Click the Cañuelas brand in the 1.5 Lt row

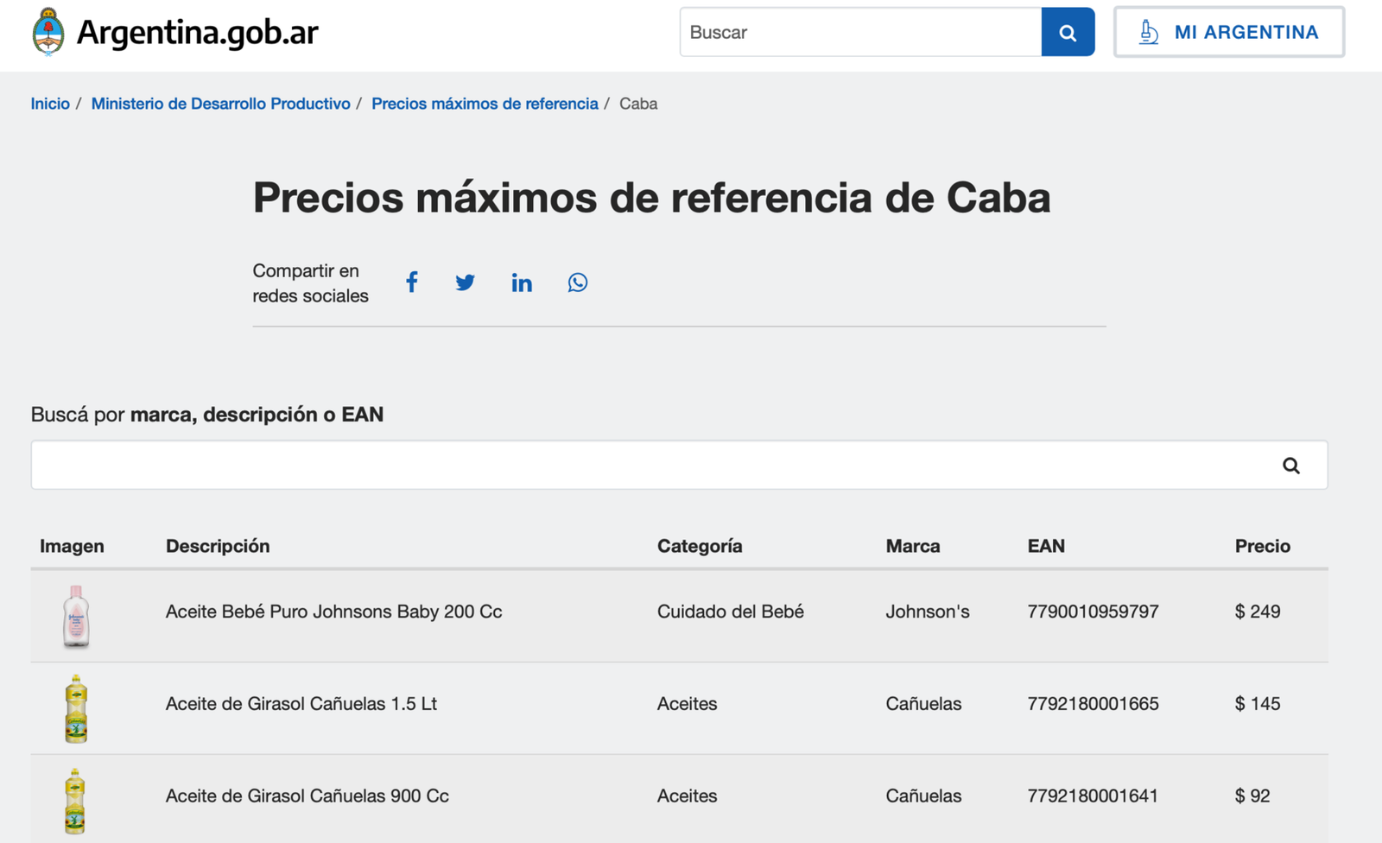click(x=923, y=704)
